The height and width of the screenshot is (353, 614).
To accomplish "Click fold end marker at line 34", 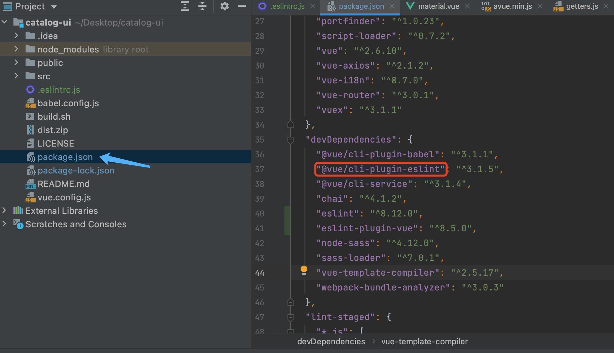I will pyautogui.click(x=291, y=125).
